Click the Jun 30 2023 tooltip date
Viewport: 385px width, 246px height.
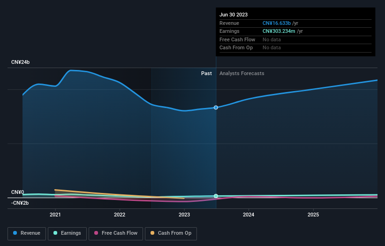coord(234,15)
